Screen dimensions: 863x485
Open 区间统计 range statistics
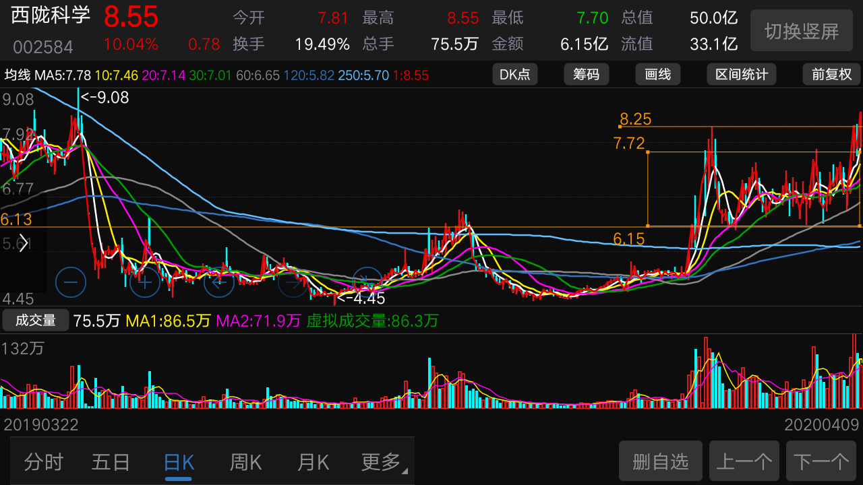(742, 74)
